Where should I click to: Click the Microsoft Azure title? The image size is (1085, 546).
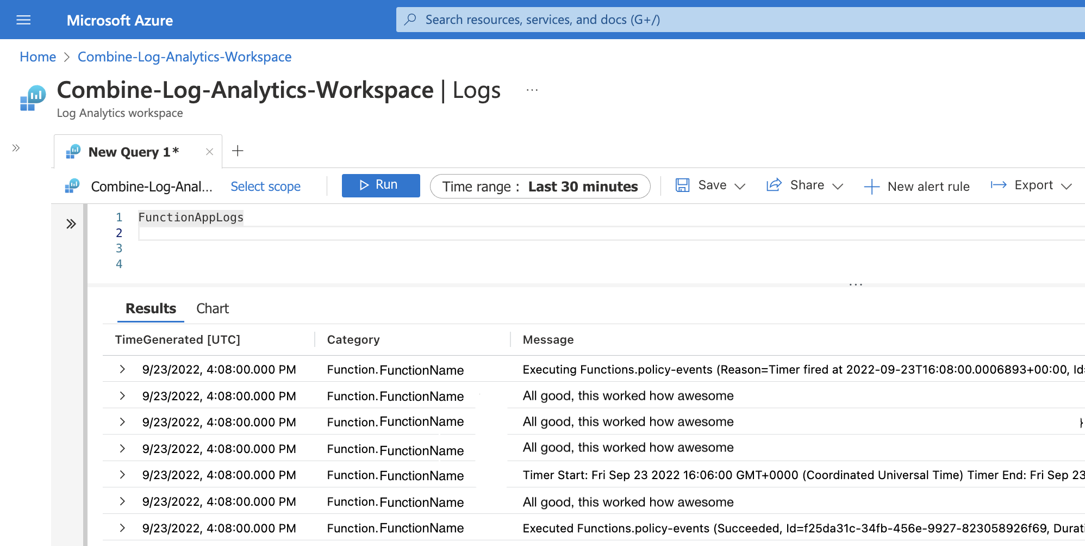pyautogui.click(x=120, y=21)
